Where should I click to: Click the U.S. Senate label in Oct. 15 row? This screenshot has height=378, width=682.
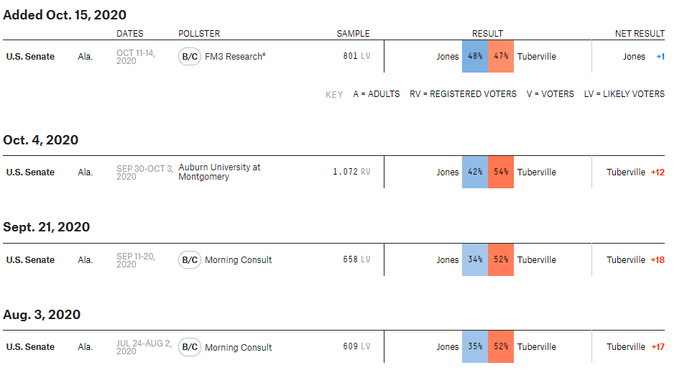(30, 57)
